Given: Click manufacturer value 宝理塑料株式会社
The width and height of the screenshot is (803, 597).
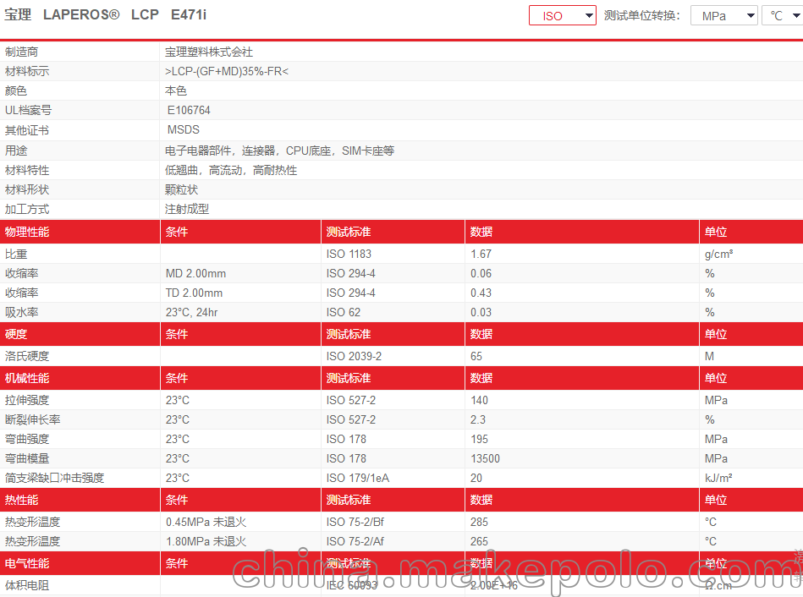Looking at the screenshot, I should pos(209,52).
